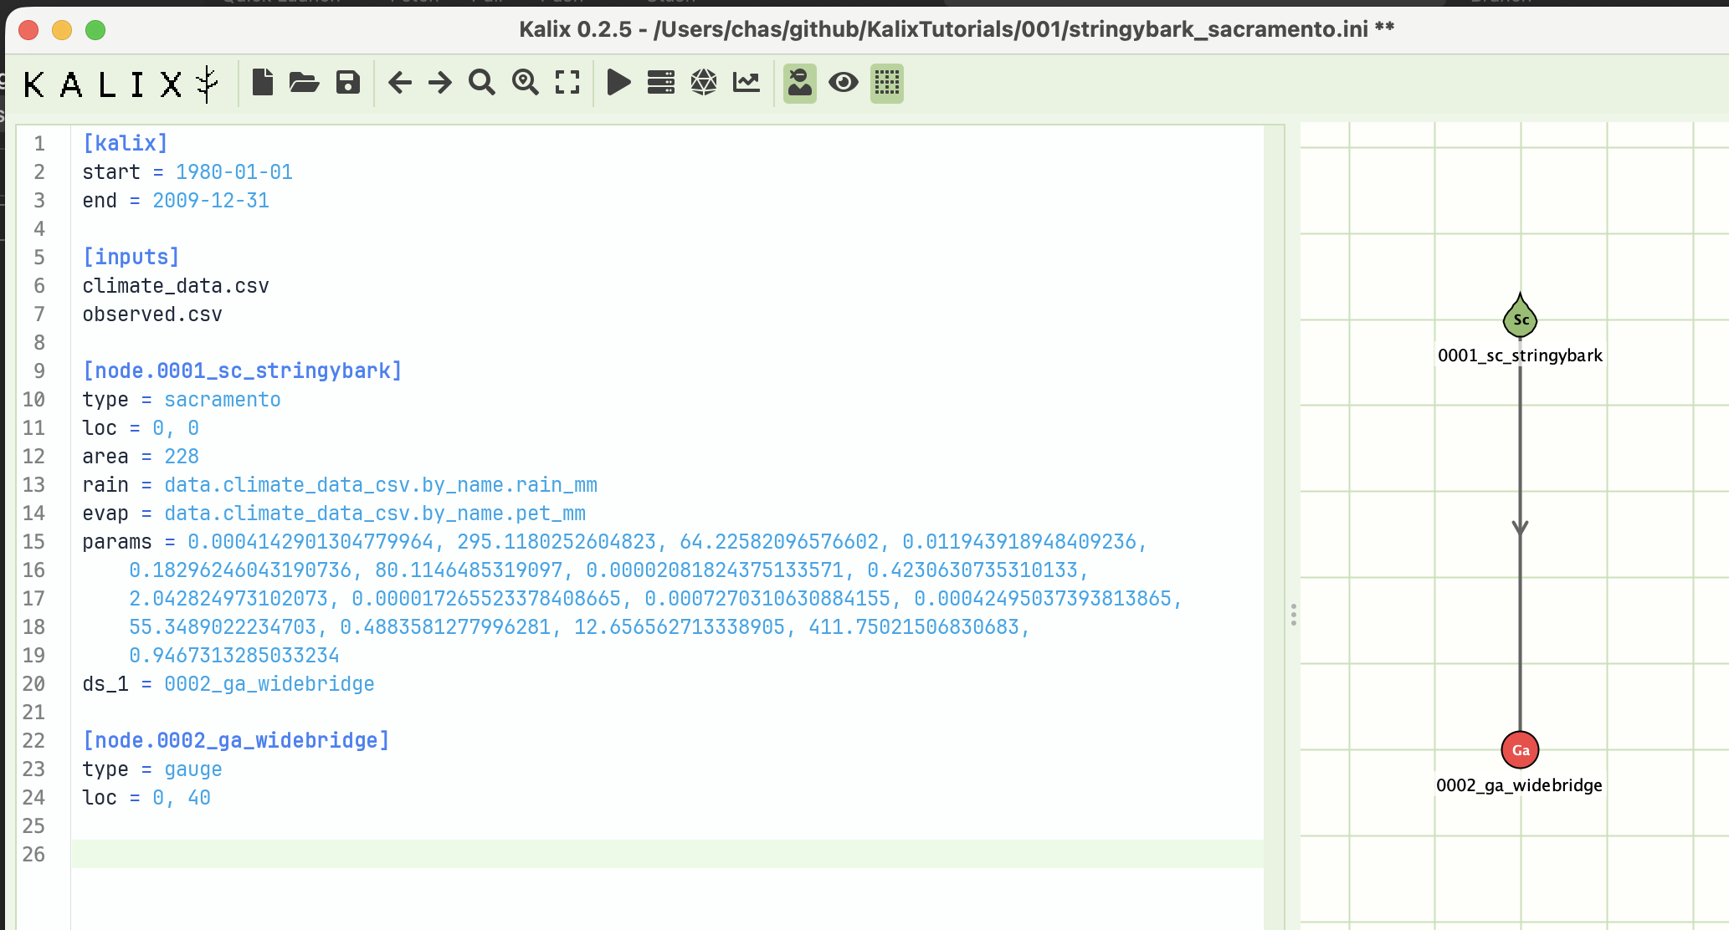Save the model with the floppy disk icon
Image resolution: width=1729 pixels, height=930 pixels.
[x=348, y=83]
